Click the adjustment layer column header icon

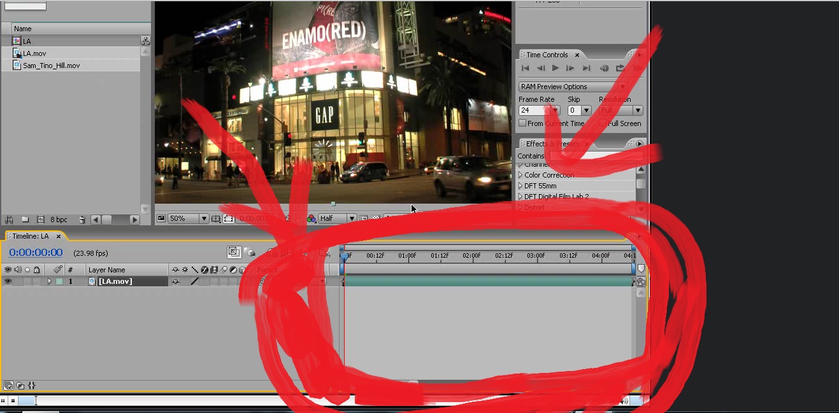click(233, 270)
